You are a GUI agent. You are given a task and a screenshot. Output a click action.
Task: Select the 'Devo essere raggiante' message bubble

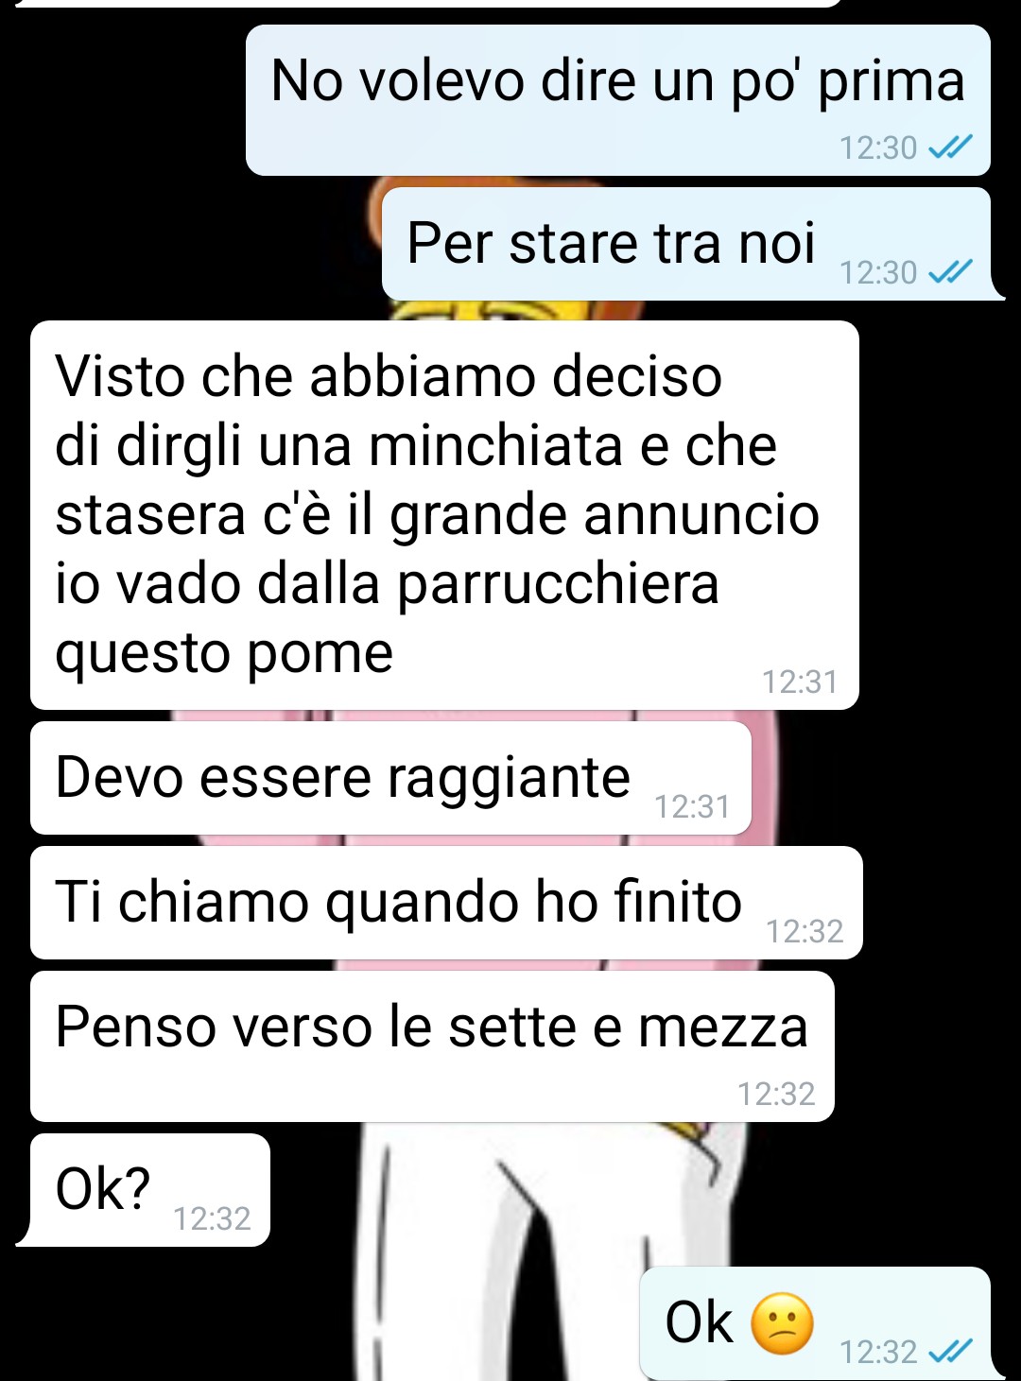click(390, 778)
